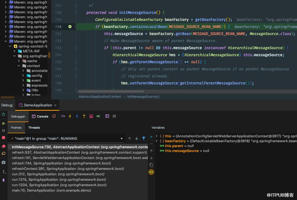Rerun DemoApplication debug session
This screenshot has height=200, width=297.
point(3,114)
